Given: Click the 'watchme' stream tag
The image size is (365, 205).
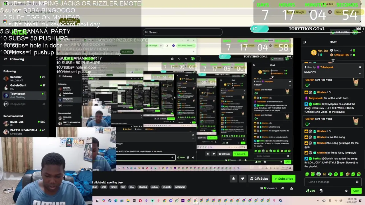Looking at the screenshot, I should click(180, 187).
